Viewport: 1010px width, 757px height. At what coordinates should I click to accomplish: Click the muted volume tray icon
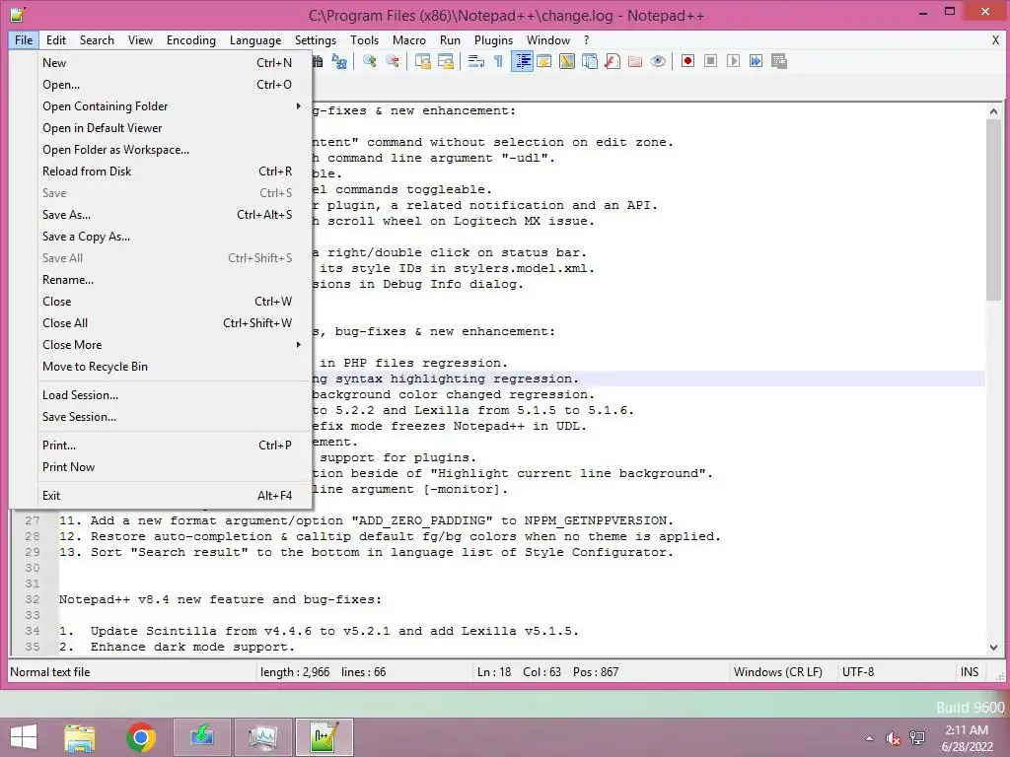click(x=893, y=738)
